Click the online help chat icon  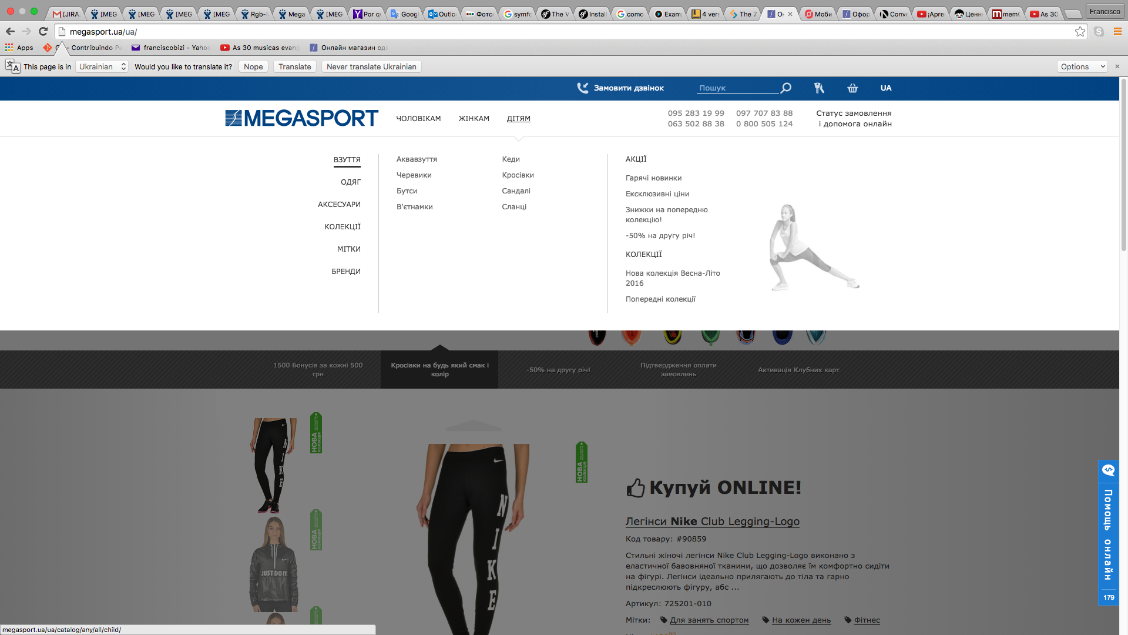pos(1108,470)
